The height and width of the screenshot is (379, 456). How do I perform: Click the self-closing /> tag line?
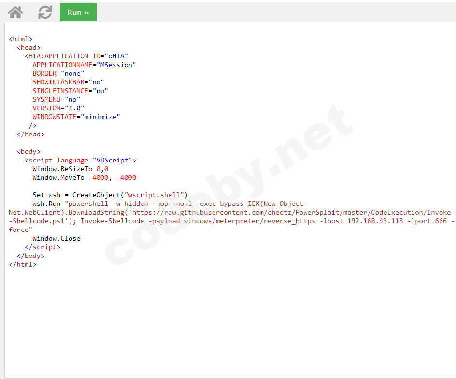pyautogui.click(x=32, y=126)
